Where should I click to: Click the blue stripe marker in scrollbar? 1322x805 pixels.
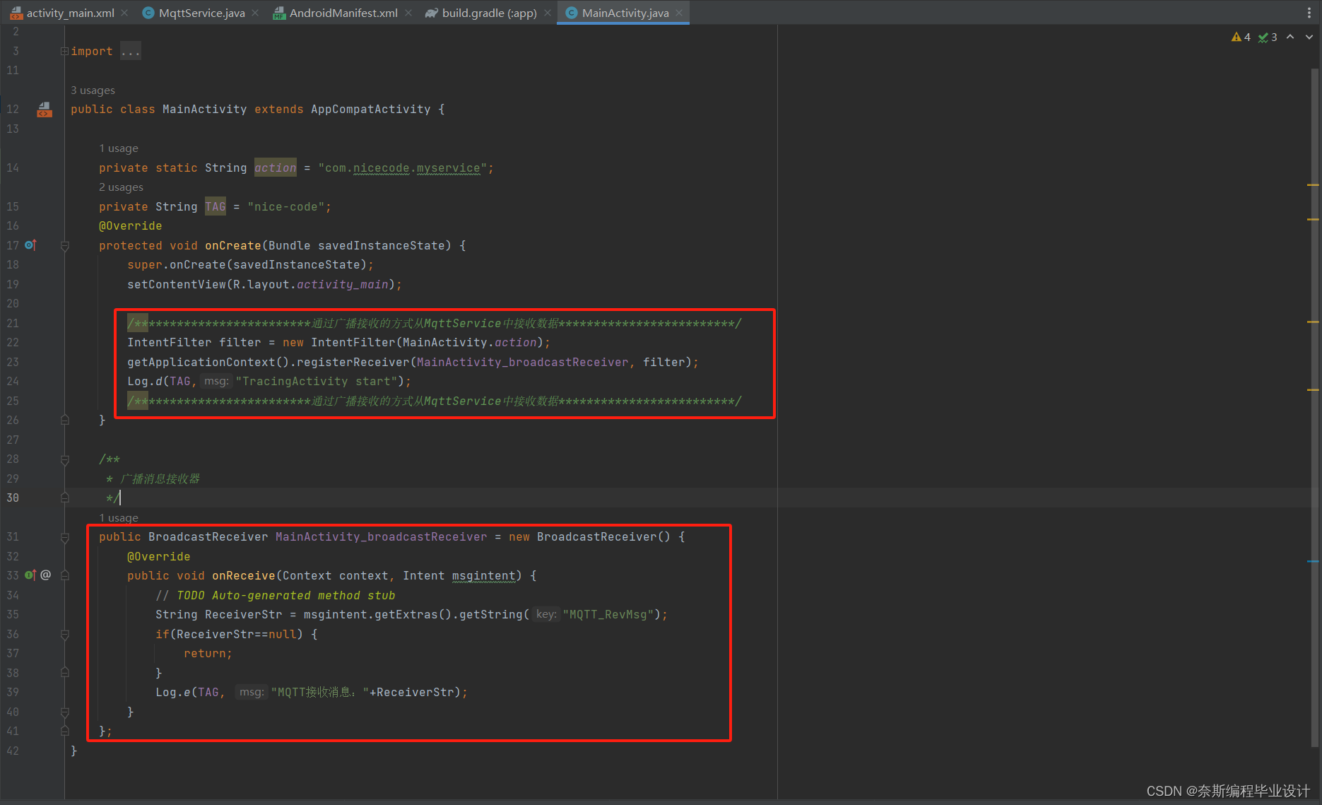tap(1314, 561)
